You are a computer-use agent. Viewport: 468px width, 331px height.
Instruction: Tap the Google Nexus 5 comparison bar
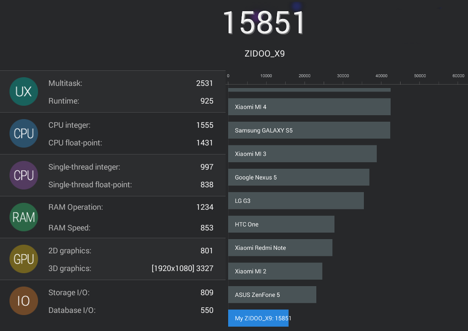coord(299,177)
